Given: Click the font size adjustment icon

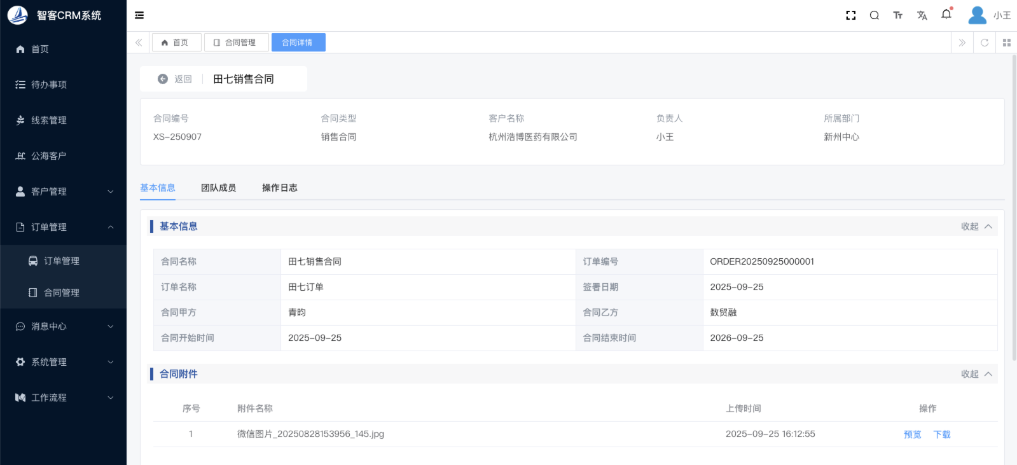Looking at the screenshot, I should (x=897, y=15).
